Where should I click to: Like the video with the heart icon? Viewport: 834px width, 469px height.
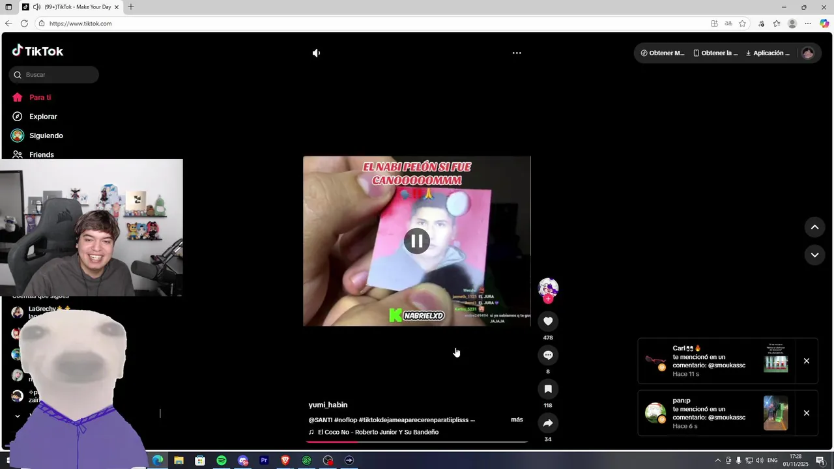(x=548, y=321)
